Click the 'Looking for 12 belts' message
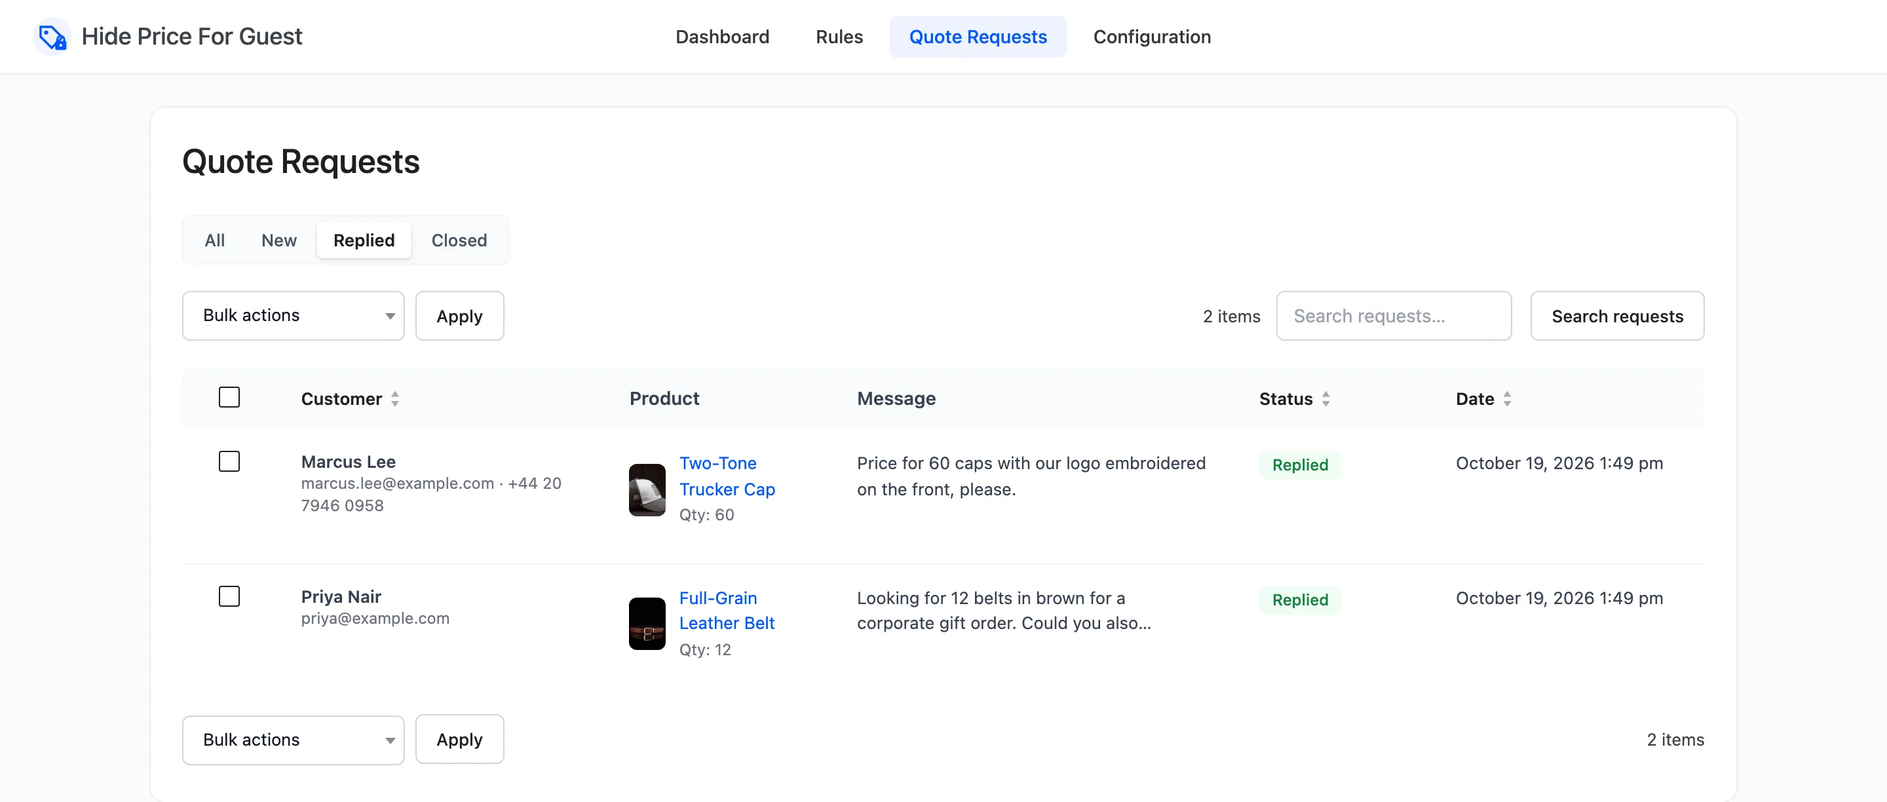The height and width of the screenshot is (802, 1887). (1004, 611)
